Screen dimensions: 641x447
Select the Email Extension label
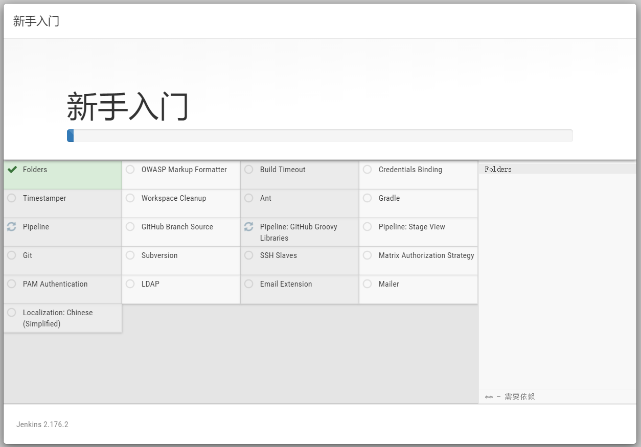[286, 284]
